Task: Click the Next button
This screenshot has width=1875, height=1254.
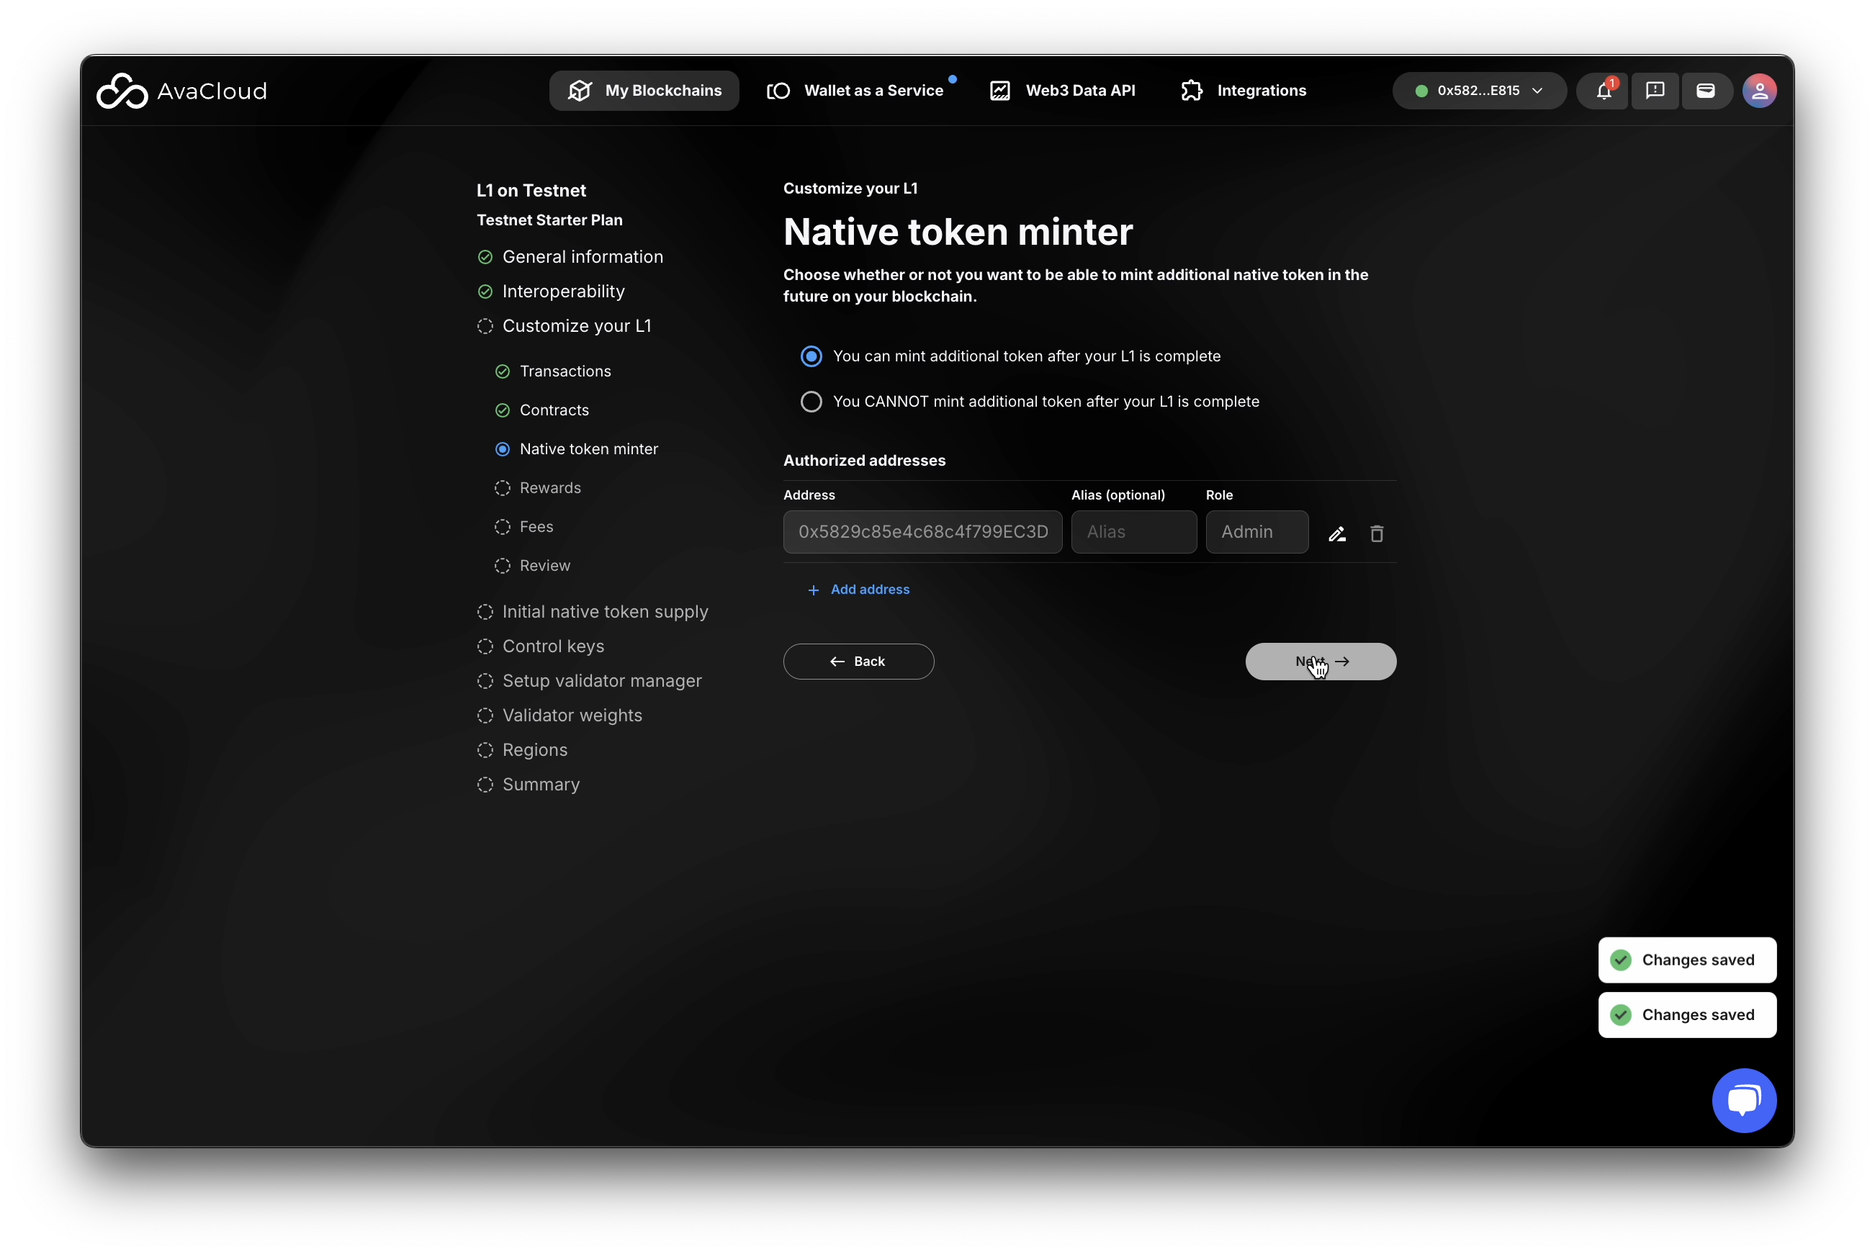Action: click(x=1320, y=662)
